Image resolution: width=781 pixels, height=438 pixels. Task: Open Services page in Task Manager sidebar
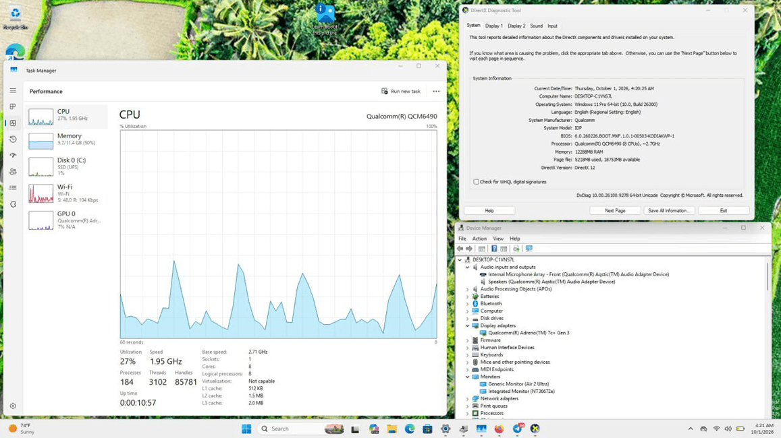[13, 204]
